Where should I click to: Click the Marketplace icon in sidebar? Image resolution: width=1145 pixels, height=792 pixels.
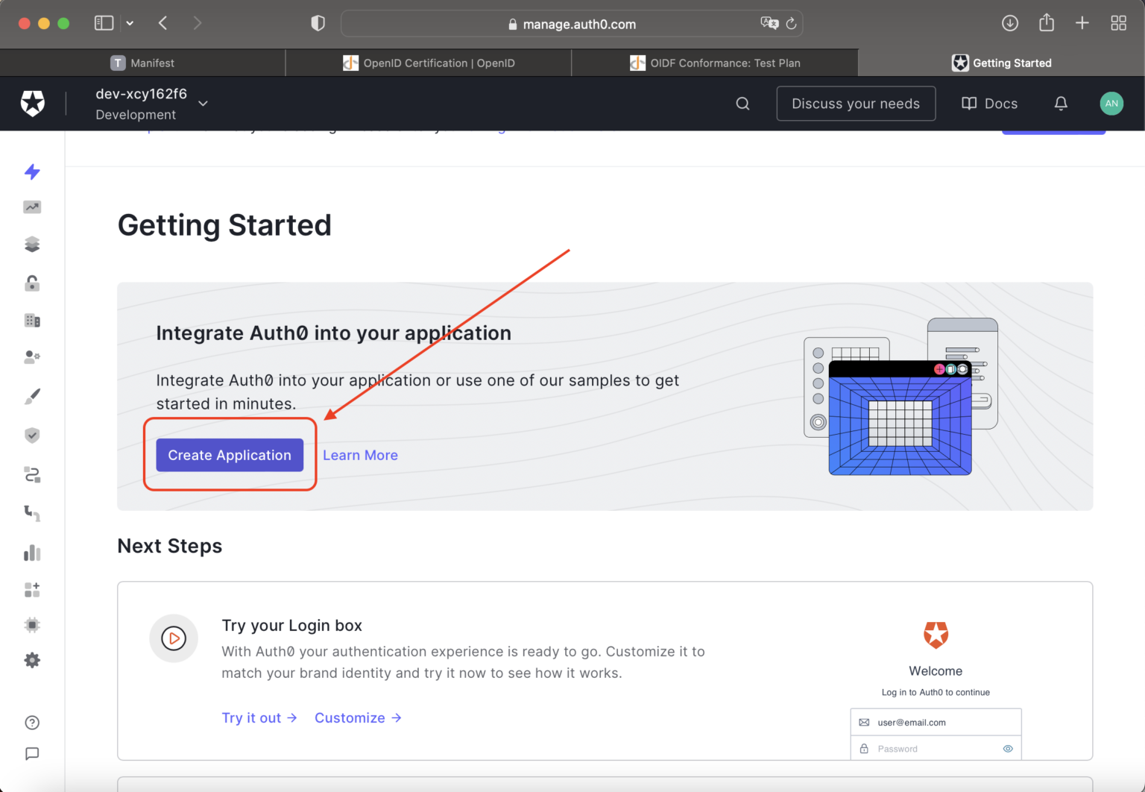32,589
